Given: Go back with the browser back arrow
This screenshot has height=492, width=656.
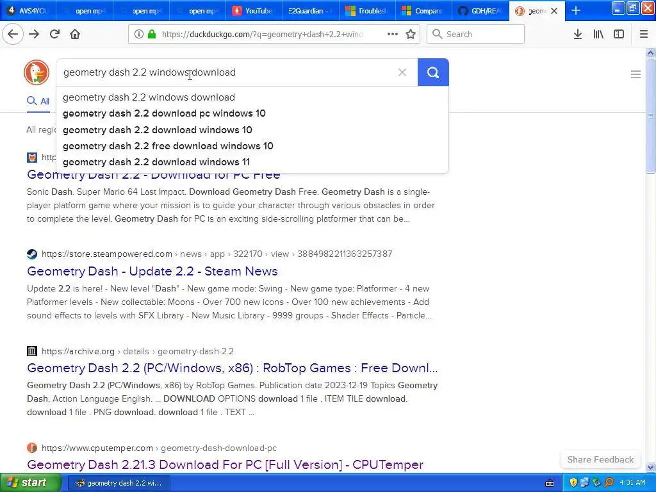Looking at the screenshot, I should click(13, 34).
